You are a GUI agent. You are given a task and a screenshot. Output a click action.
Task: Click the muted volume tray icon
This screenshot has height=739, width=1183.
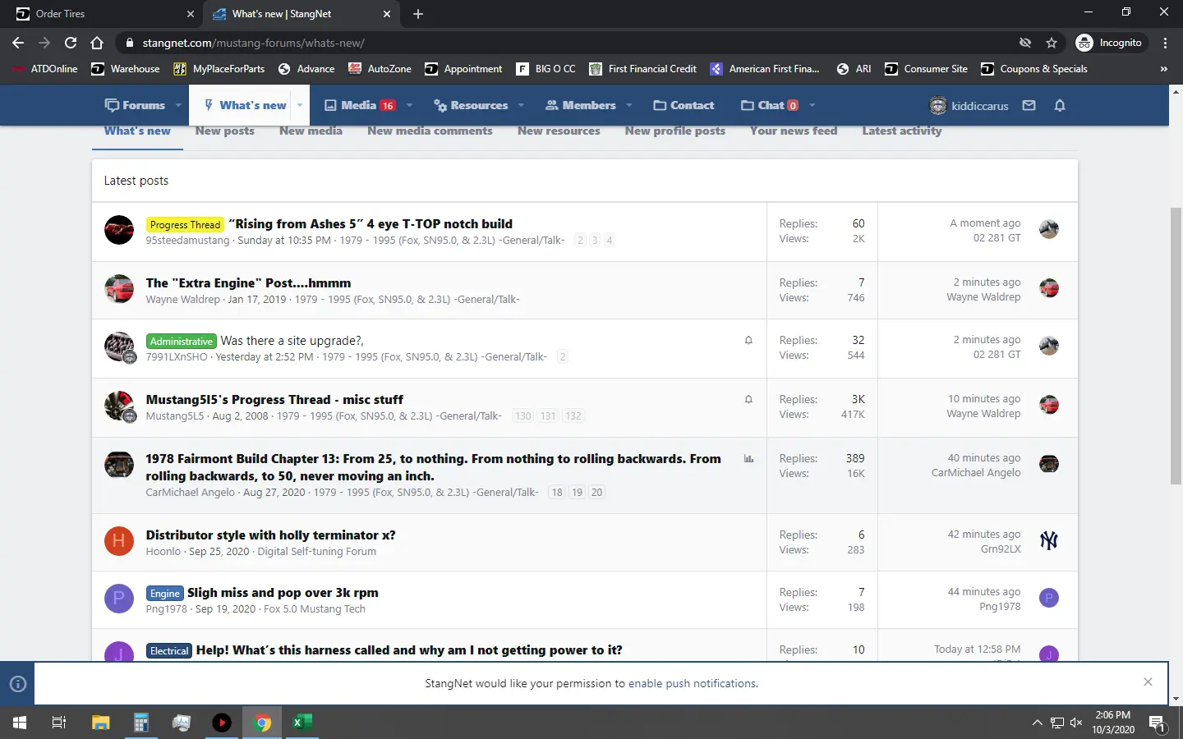point(1077,723)
